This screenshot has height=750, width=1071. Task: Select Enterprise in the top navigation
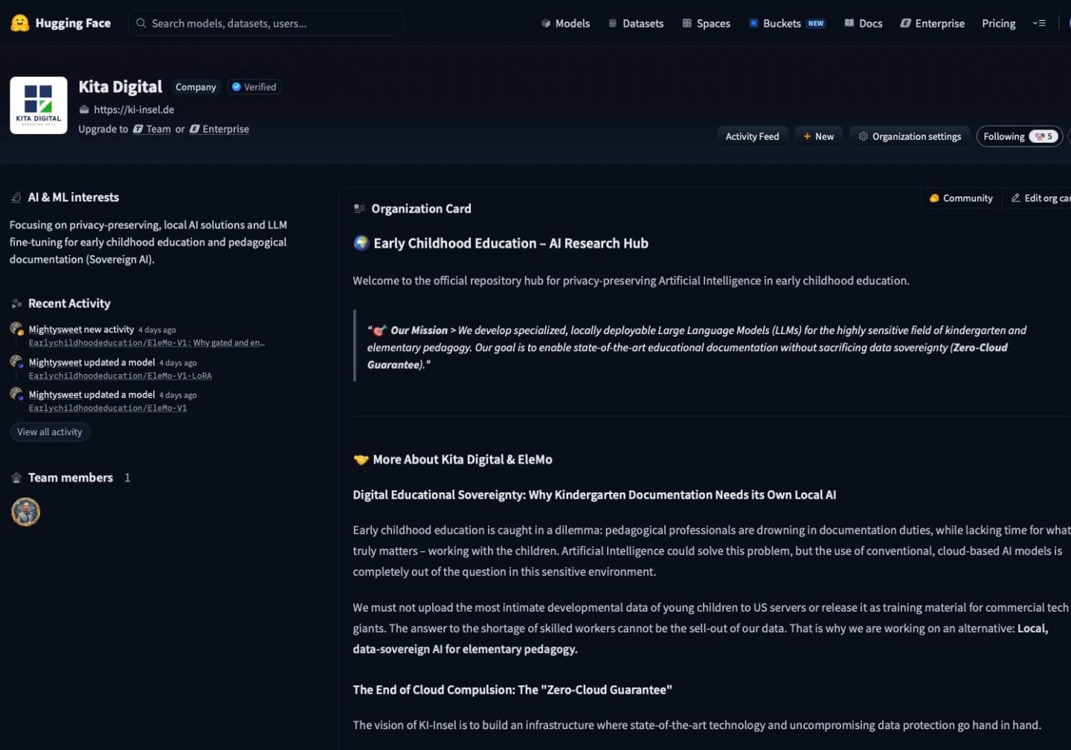933,23
